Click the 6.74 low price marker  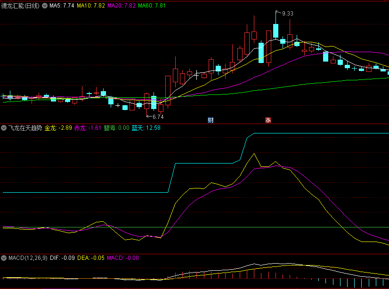pos(158,117)
